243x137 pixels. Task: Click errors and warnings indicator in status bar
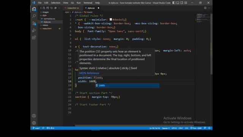pos(50,128)
